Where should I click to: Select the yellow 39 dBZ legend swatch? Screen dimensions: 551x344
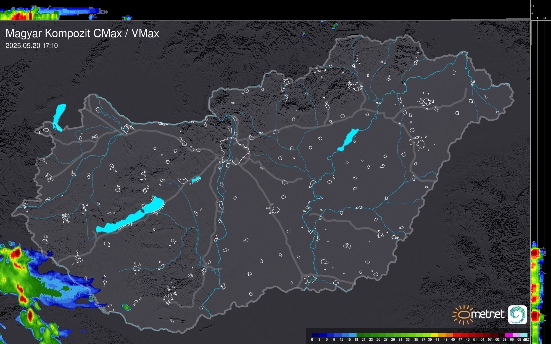pyautogui.click(x=434, y=335)
